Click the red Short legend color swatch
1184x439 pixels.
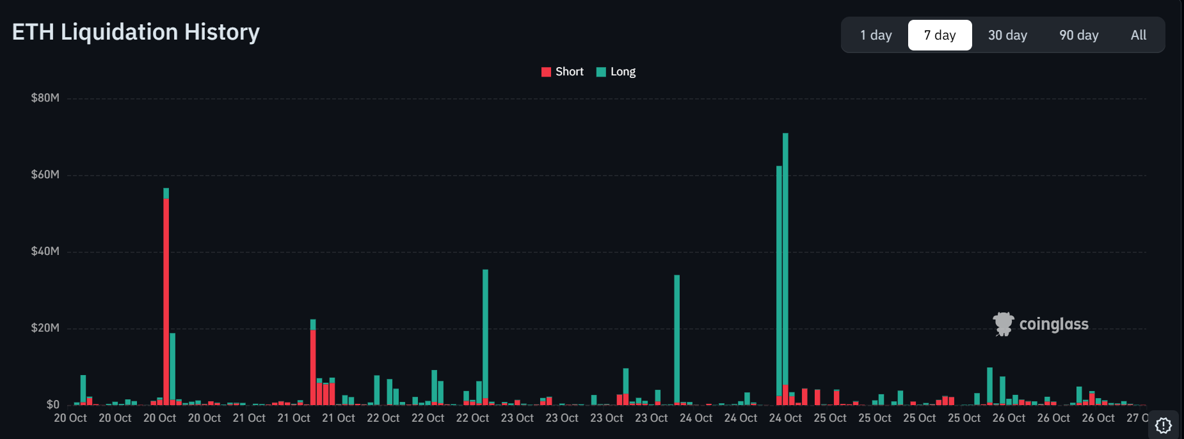pyautogui.click(x=546, y=72)
